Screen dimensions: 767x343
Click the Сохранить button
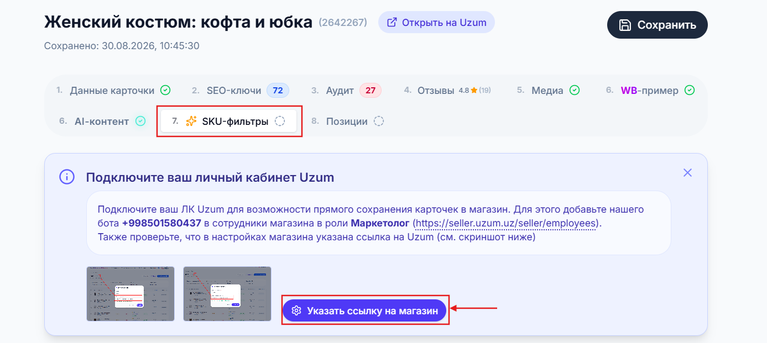657,25
